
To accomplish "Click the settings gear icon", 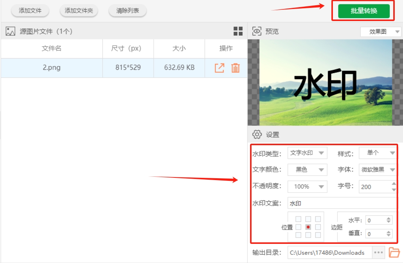I will point(257,134).
